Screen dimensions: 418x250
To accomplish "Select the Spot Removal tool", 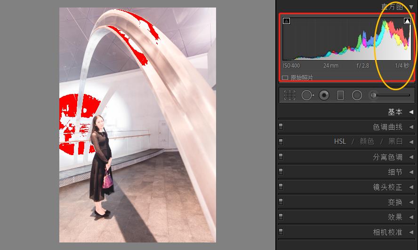I will (307, 95).
